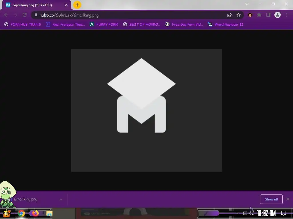This screenshot has width=293, height=219.
Task: Close the downloads bar
Action: point(288,199)
